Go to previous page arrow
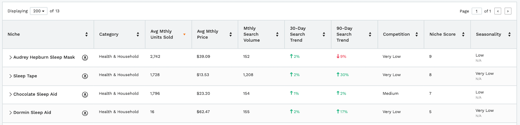The height and width of the screenshot is (125, 520). 498,11
